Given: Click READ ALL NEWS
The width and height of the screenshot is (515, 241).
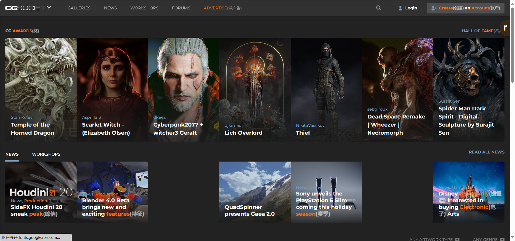Looking at the screenshot, I should click(487, 152).
